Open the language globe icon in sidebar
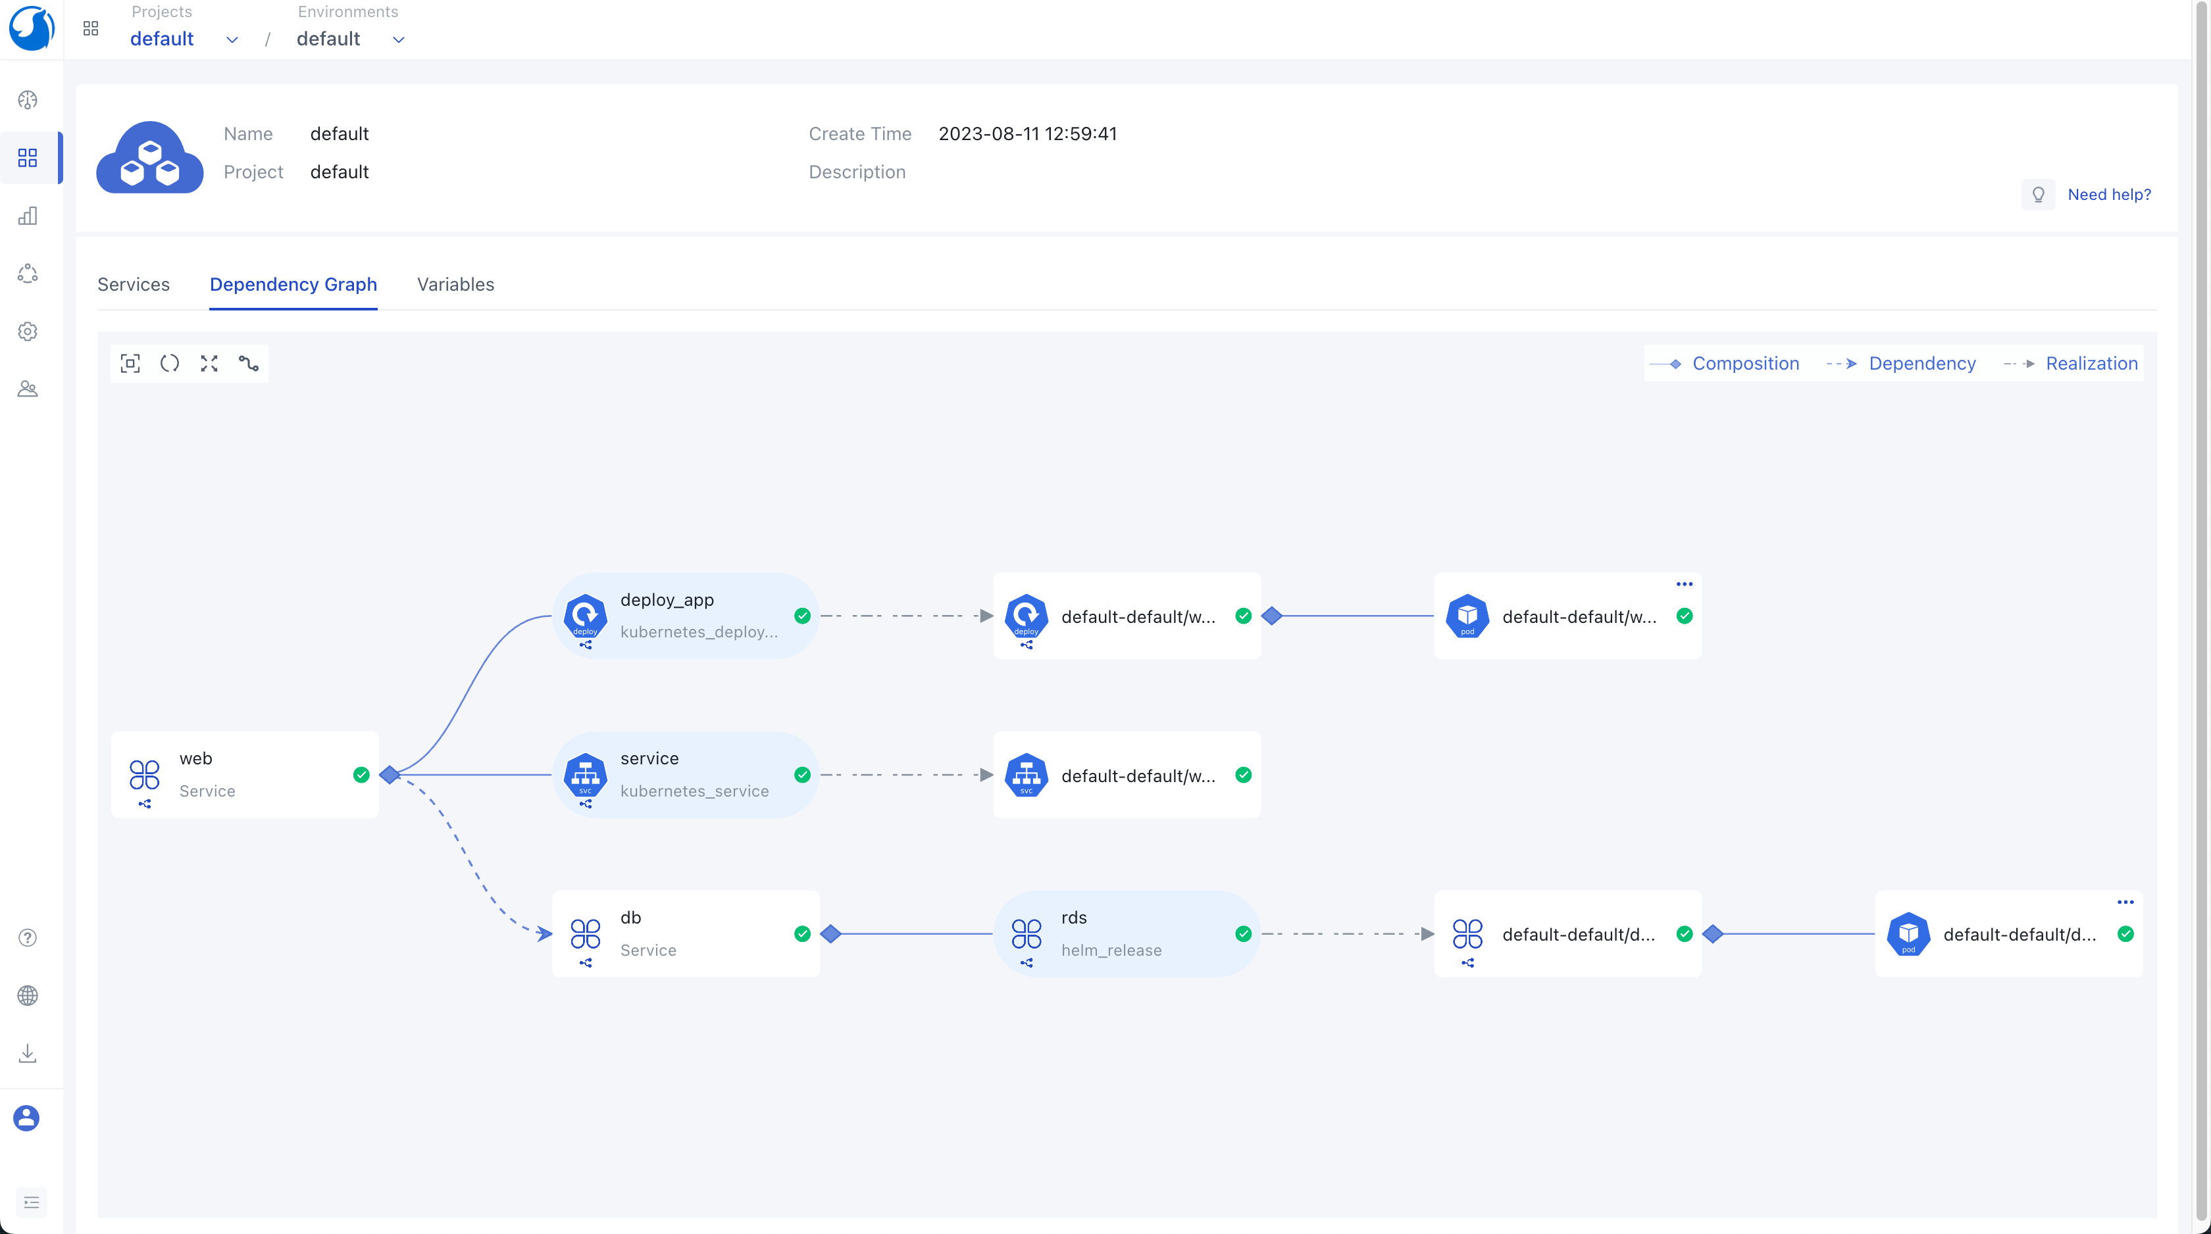Image resolution: width=2211 pixels, height=1234 pixels. click(x=28, y=995)
